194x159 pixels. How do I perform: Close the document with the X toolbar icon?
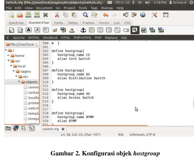coord(45,15)
